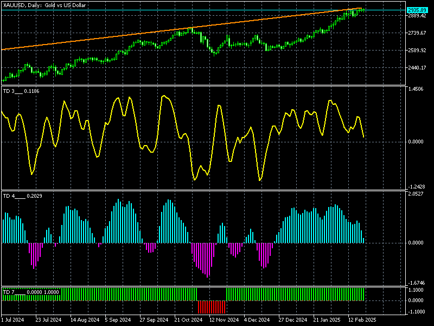
Task: Click the yellow TD 3 oscillator line
Action: (183, 137)
